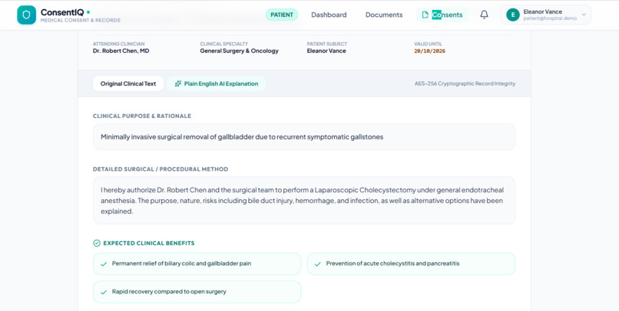Click Eleanor Vance's avatar circle
Viewport: 619px width, 311px height.
pos(513,15)
